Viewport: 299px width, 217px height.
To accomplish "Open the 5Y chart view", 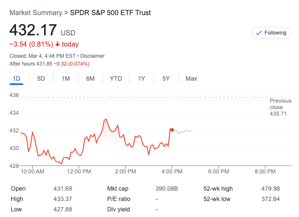I will [166, 79].
